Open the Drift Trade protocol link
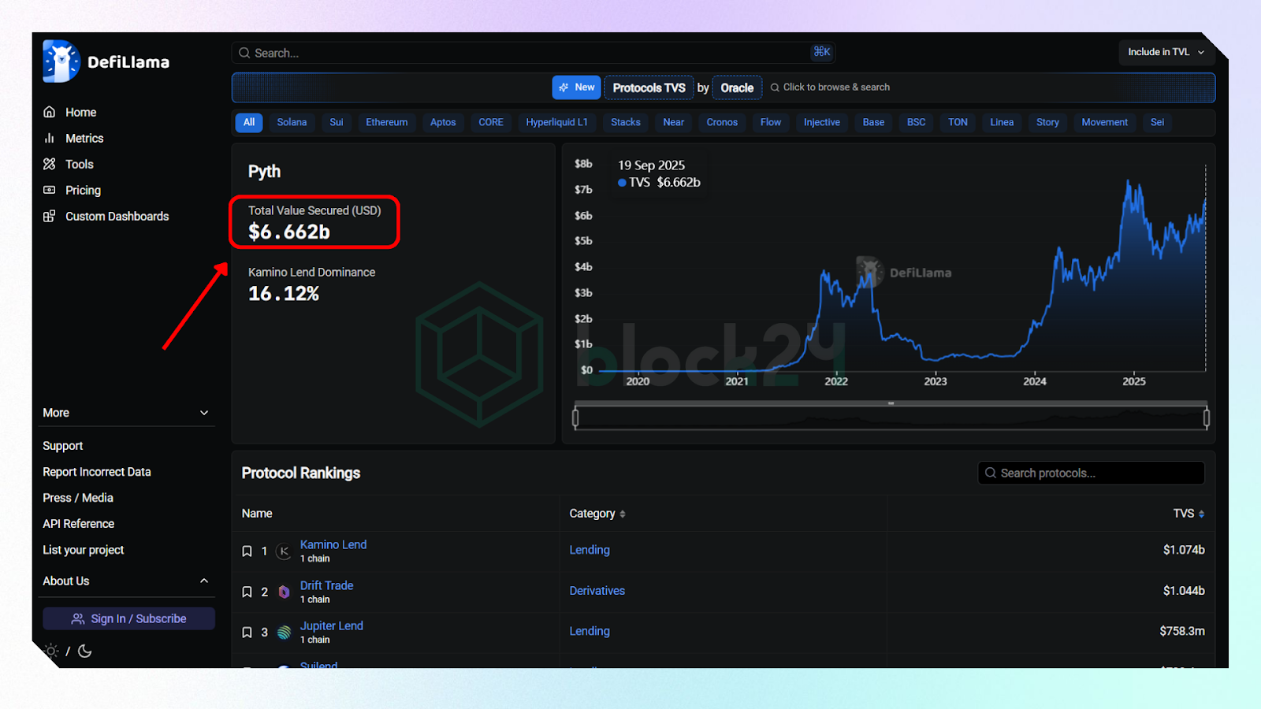1261x709 pixels. (x=326, y=585)
